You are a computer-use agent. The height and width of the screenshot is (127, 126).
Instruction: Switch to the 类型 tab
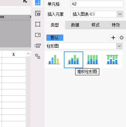(55, 25)
